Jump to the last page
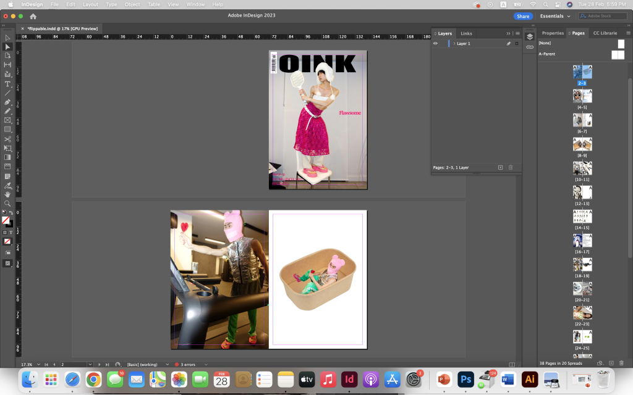Viewport: 633px width, 395px height. [x=107, y=364]
